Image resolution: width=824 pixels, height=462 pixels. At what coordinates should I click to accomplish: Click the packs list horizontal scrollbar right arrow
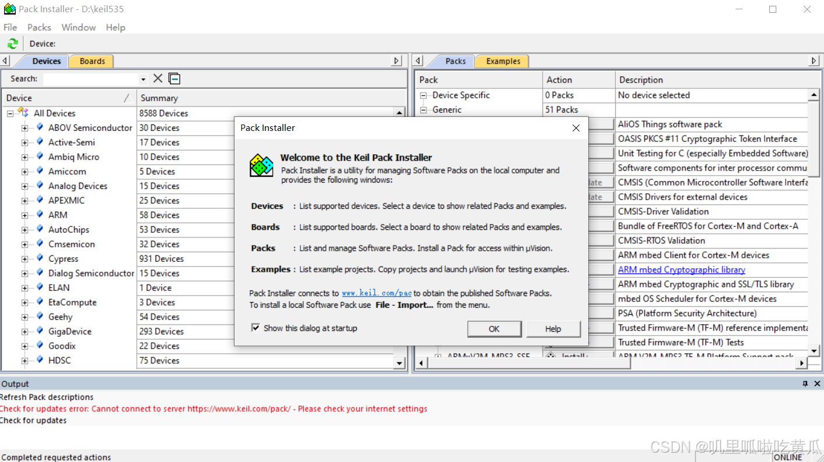pos(802,363)
